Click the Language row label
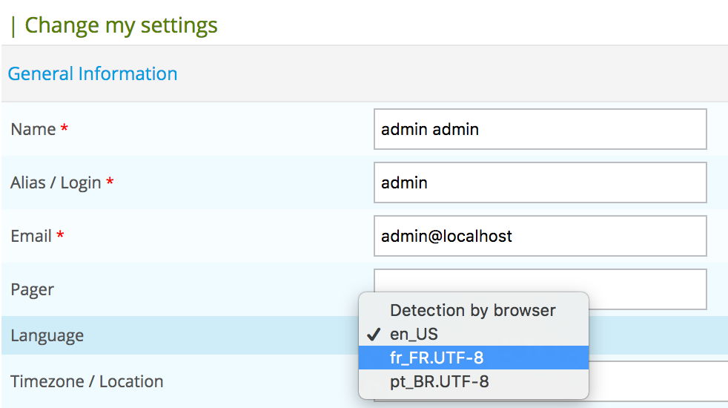This screenshot has height=408, width=728. point(47,335)
